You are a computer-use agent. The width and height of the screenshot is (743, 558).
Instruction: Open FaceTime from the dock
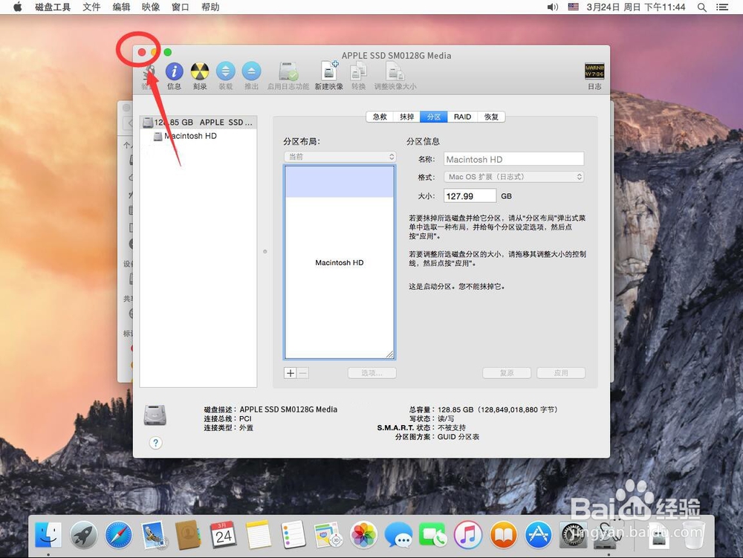[432, 535]
